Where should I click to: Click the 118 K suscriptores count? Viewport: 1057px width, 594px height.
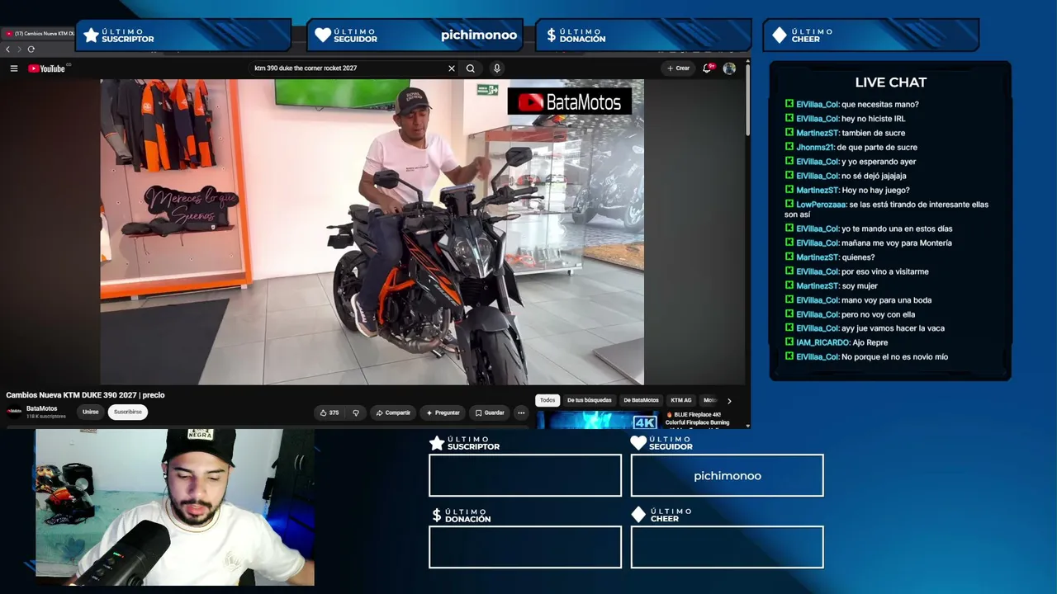pos(46,417)
